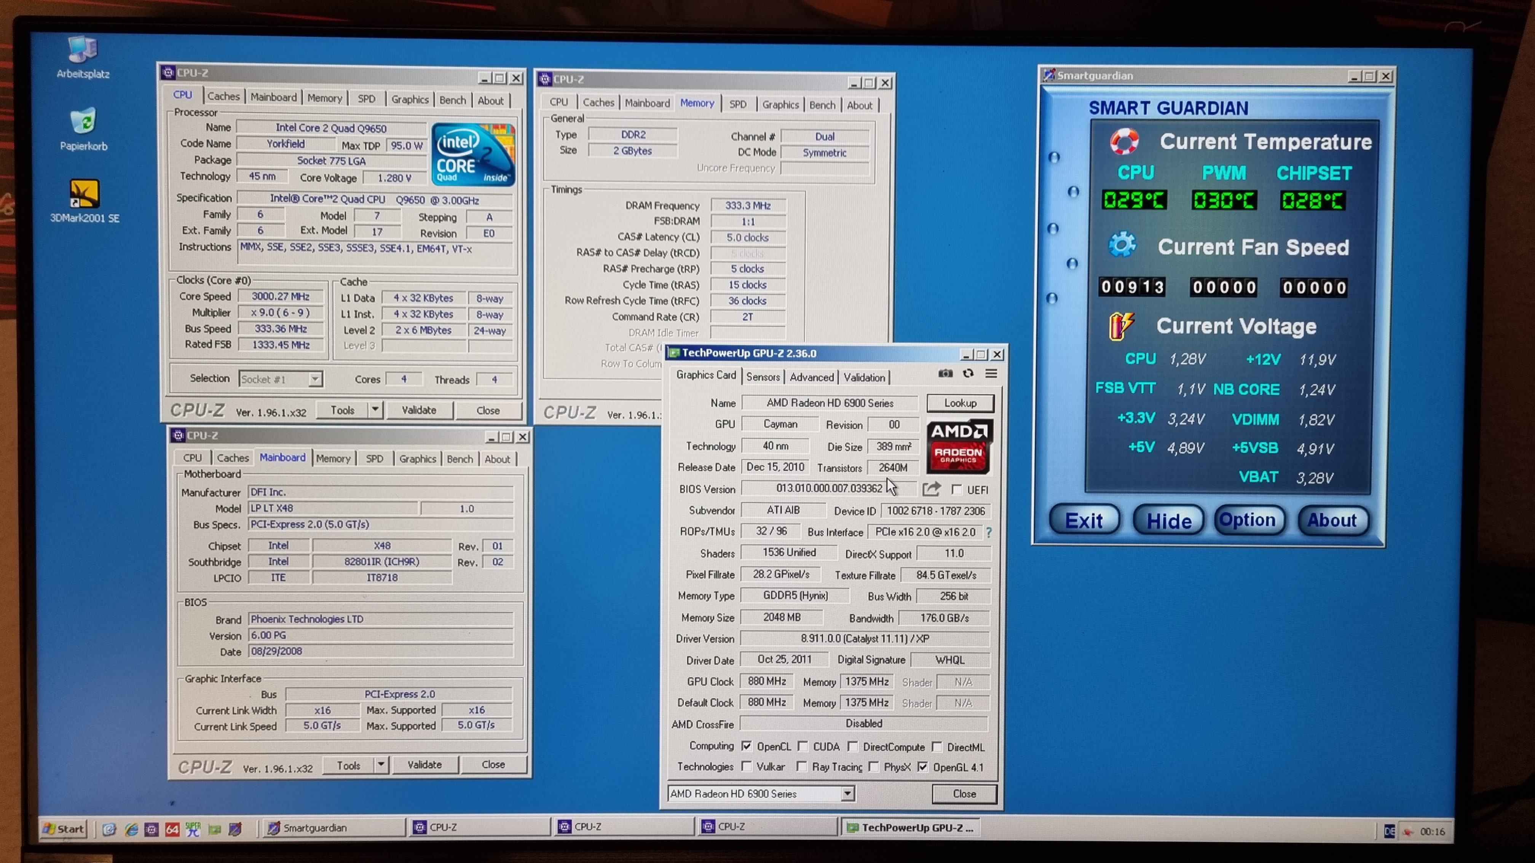Switch to the Sensors tab in GPU-Z
Image resolution: width=1535 pixels, height=863 pixels.
click(763, 376)
